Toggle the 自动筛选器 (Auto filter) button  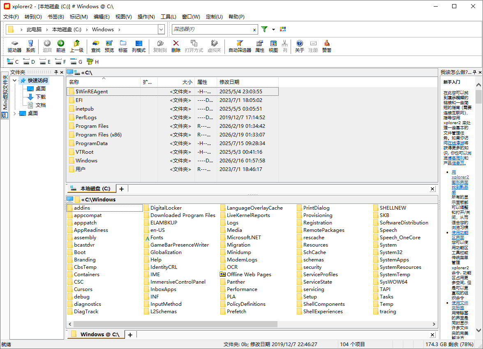tap(240, 46)
